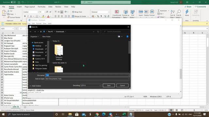Click the Undo arrow in Excel

pos(23,2)
